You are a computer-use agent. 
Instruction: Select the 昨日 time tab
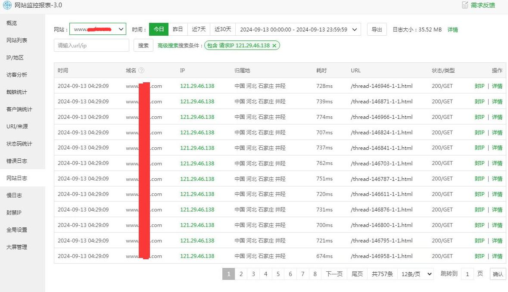[178, 29]
